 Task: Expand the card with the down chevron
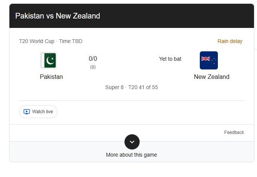point(132,142)
